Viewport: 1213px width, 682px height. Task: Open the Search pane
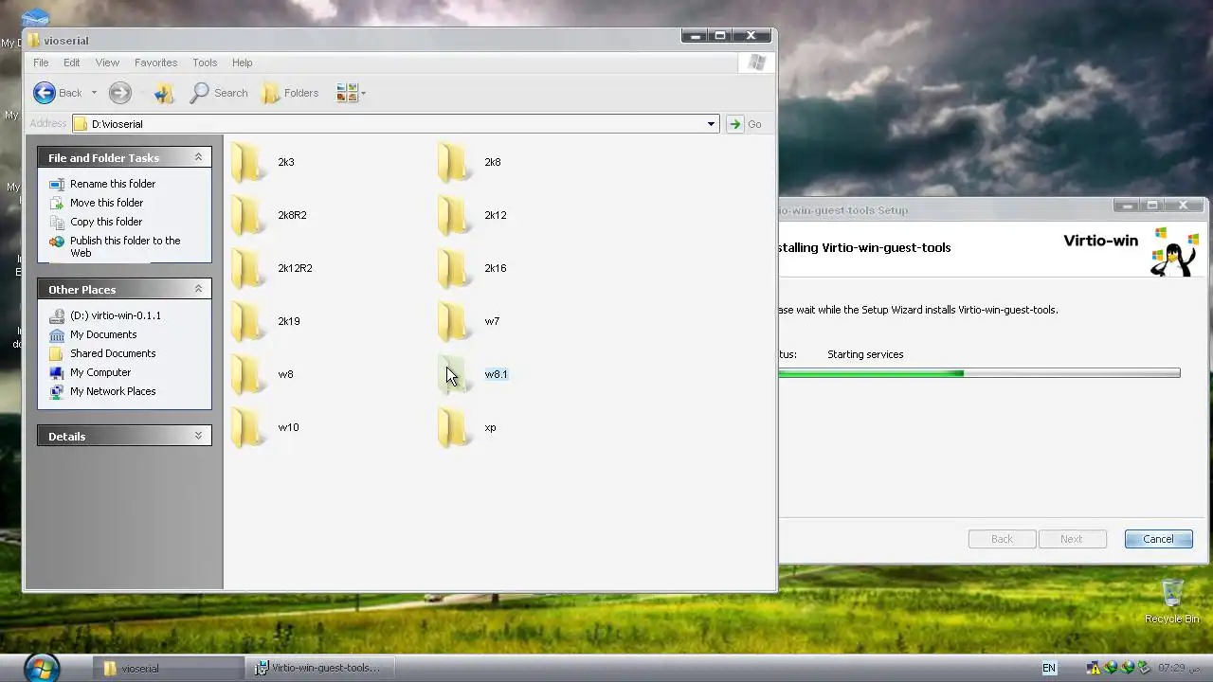click(219, 92)
